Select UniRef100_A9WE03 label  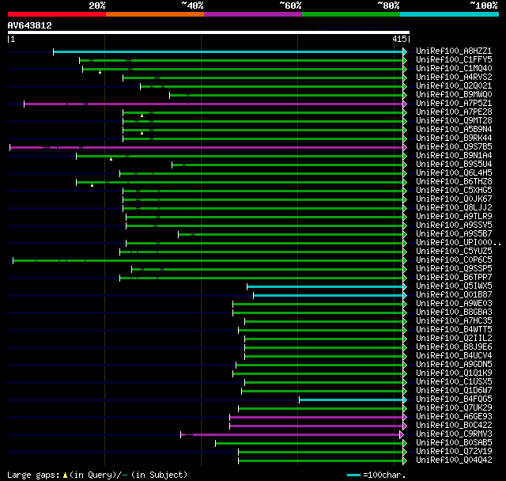pos(454,304)
